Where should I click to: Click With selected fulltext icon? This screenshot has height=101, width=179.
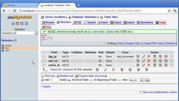point(147,70)
